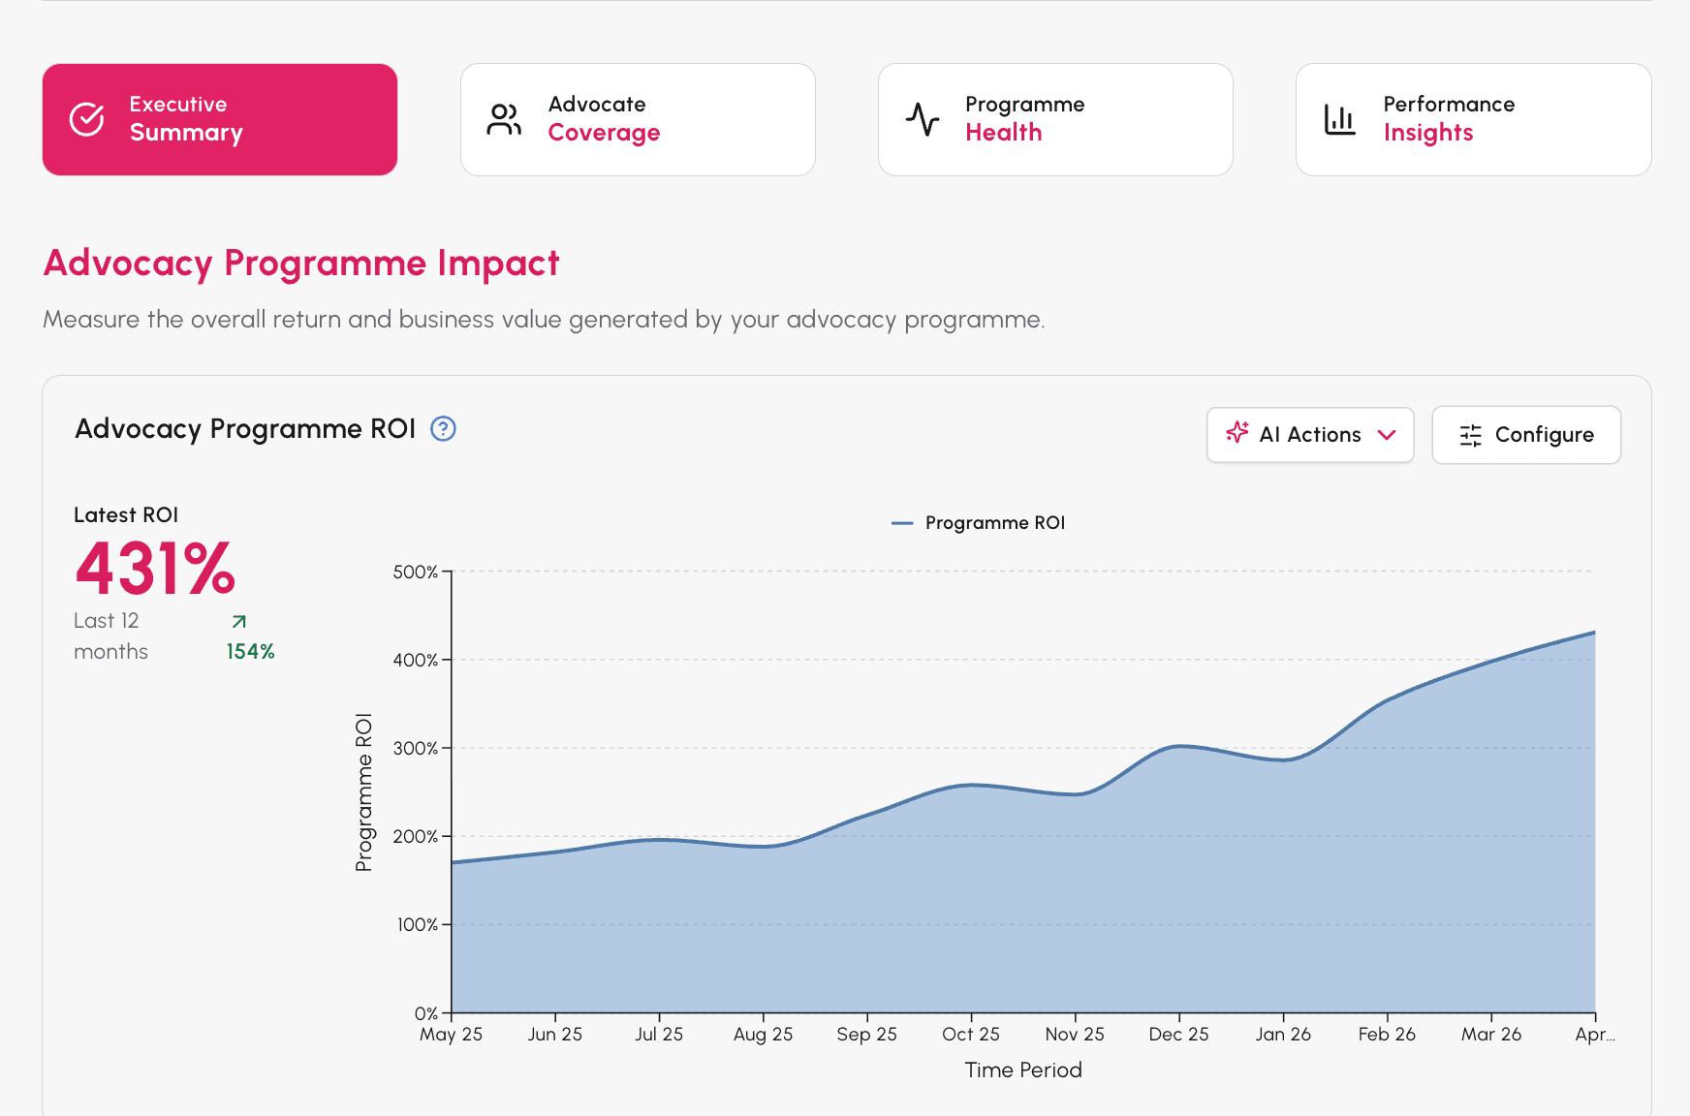Click the Programme ROI legend line swatch

[x=902, y=523]
